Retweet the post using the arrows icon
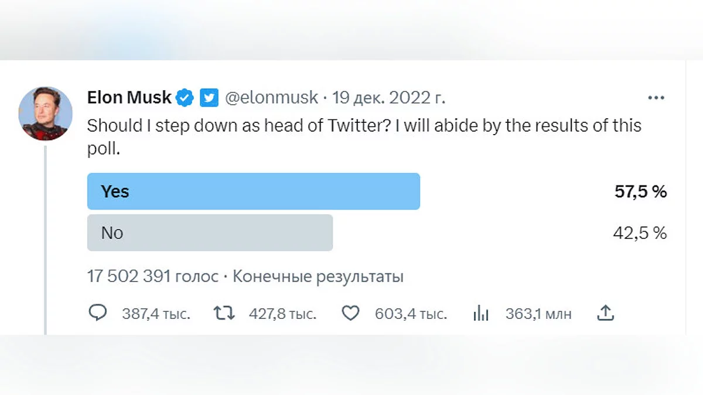Image resolution: width=703 pixels, height=395 pixels. point(224,313)
